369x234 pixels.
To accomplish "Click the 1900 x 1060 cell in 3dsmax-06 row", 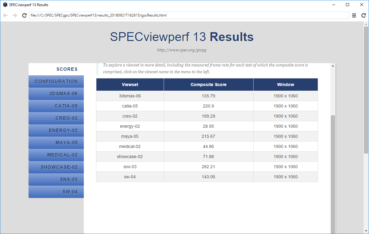I will [x=285, y=96].
